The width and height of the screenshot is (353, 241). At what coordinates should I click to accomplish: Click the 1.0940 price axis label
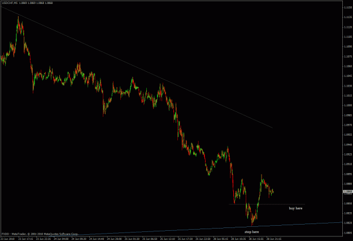click(x=348, y=145)
